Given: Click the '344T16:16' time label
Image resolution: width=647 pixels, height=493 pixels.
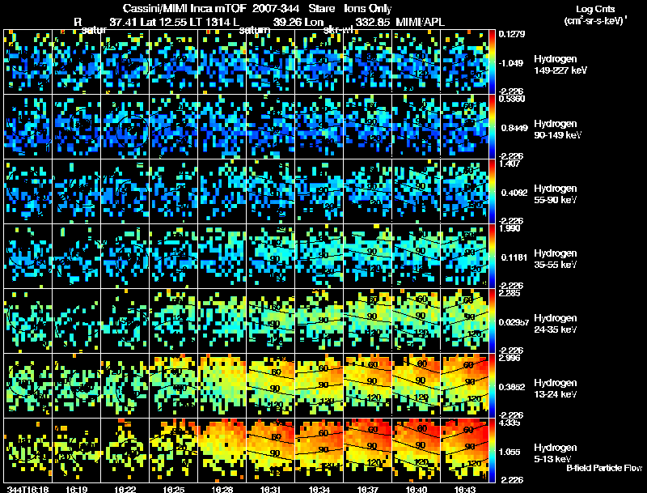Looking at the screenshot, I should pos(27,490).
